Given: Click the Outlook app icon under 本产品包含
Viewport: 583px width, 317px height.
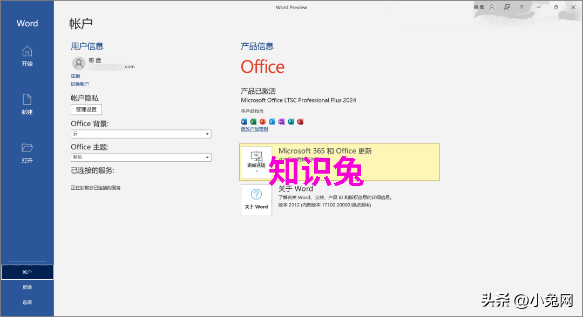Looking at the screenshot, I should click(x=272, y=121).
